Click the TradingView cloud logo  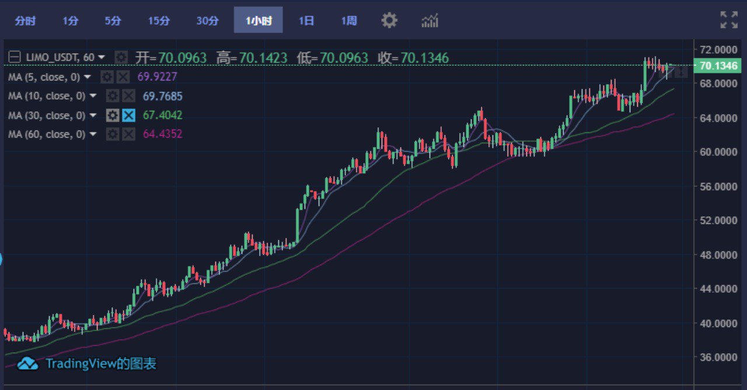pos(27,364)
